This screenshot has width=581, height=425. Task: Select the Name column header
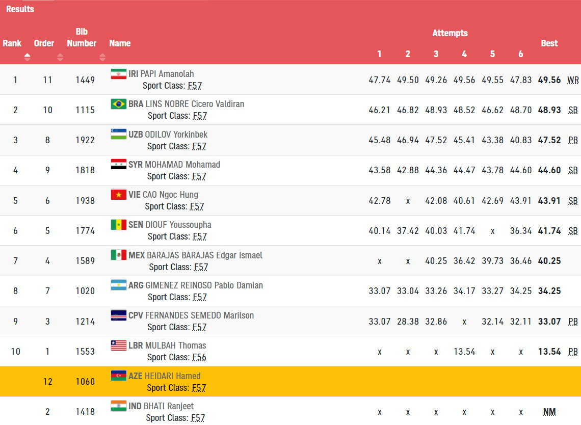click(120, 43)
